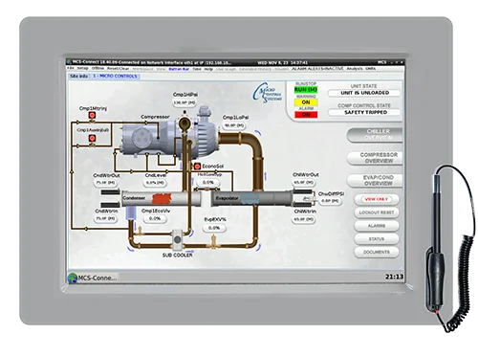Viewport: 478px width, 357px height.
Task: Click the EvpEXV expansion valve symbol on pipe
Action: click(213, 241)
